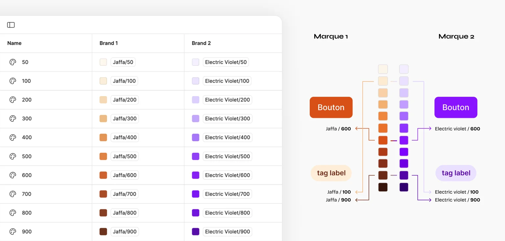Click the palette icon beside row 600
Viewport: 505px width, 241px height.
(13, 175)
